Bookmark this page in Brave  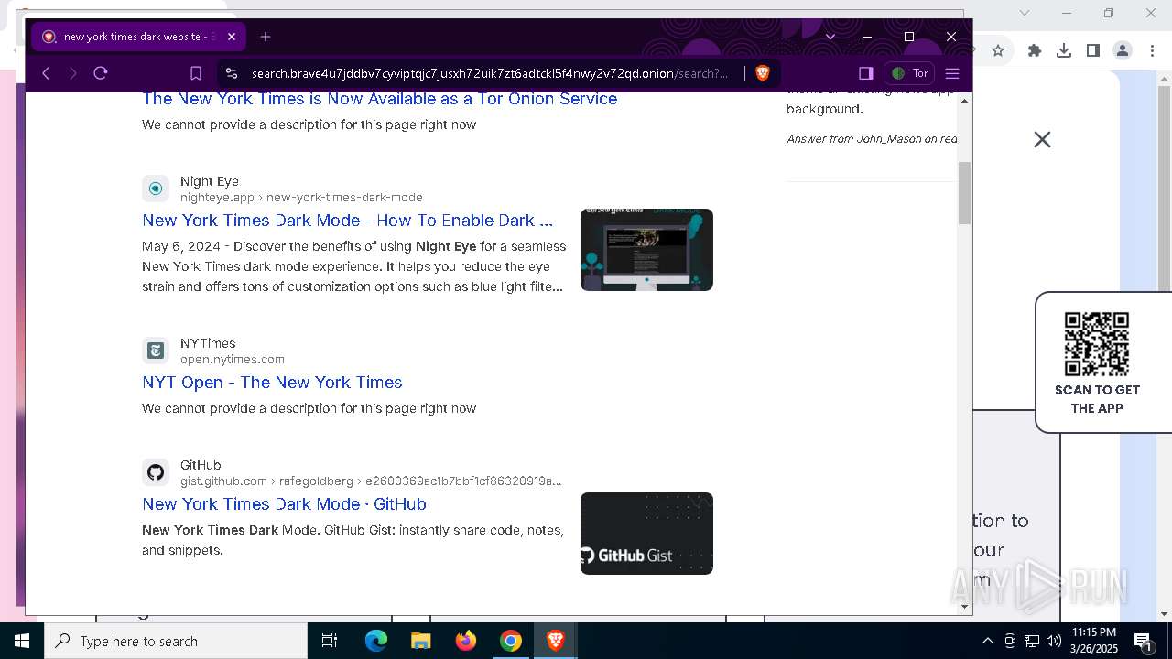point(196,73)
